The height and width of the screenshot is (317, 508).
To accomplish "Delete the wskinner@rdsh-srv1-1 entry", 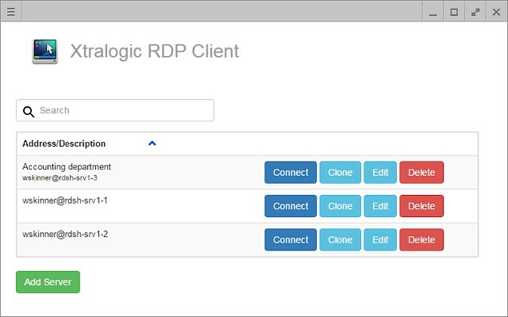I will 421,206.
